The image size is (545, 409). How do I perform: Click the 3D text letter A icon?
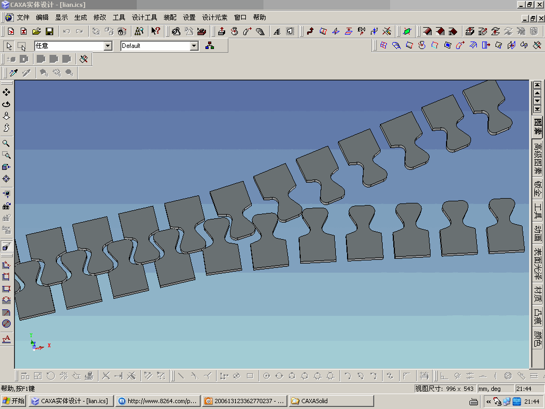[277, 31]
